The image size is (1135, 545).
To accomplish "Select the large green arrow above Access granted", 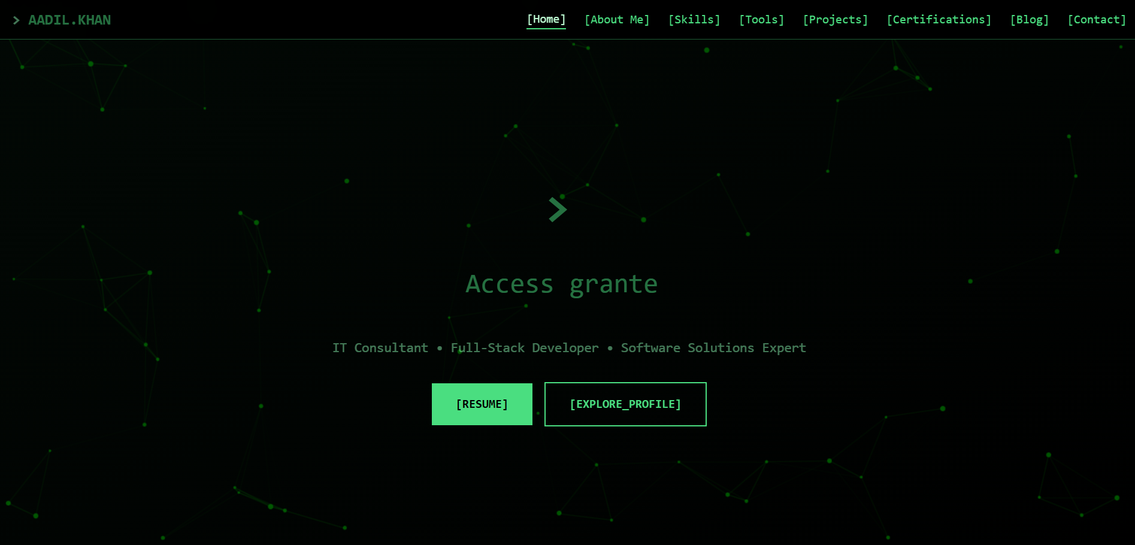I will pos(558,209).
